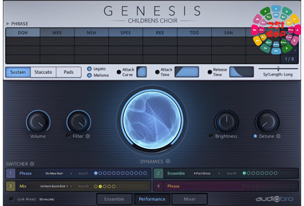The height and width of the screenshot is (206, 304).
Task: Switch to the Ensemble page tab
Action: coord(114,199)
